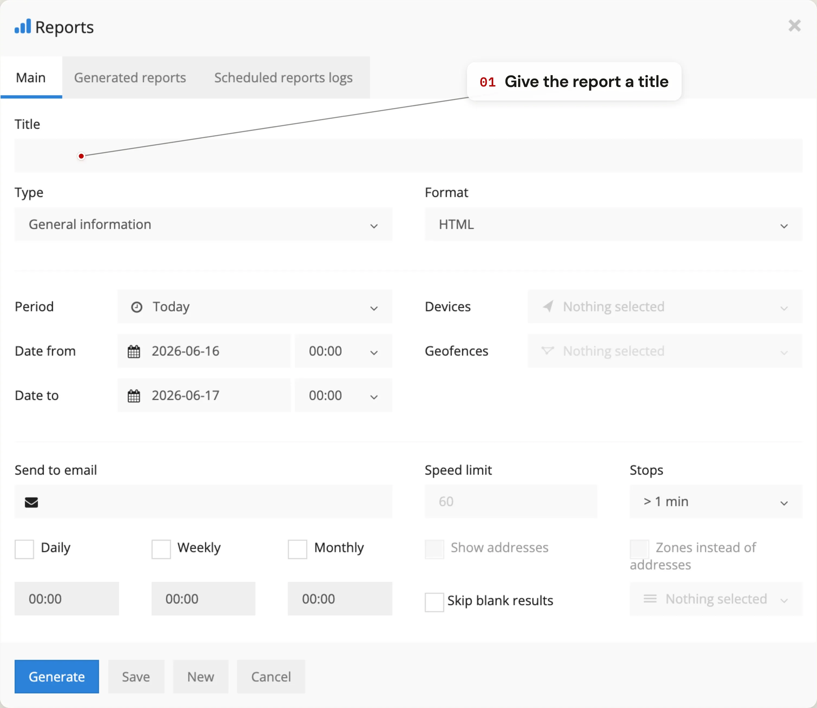Open the Type dropdown showing General information
Viewport: 817px width, 708px height.
pyautogui.click(x=203, y=224)
